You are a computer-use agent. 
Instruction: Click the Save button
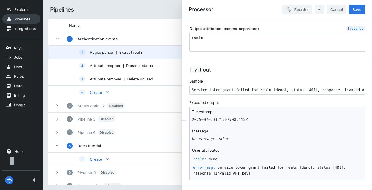click(357, 9)
